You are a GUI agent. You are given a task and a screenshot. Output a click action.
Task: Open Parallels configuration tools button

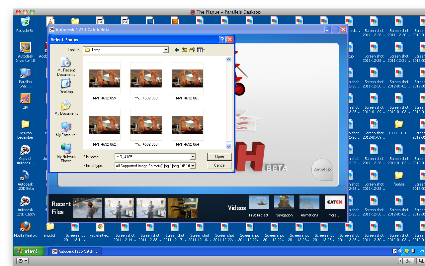tap(408, 261)
